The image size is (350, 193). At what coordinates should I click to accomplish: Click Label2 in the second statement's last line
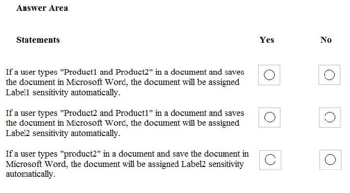pyautogui.click(x=18, y=134)
